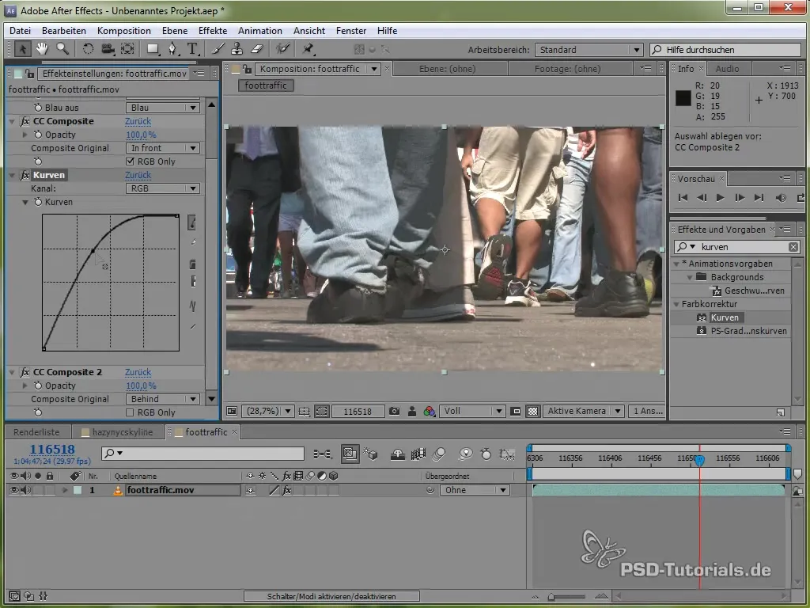Toggle motion blur icon in timeline
Screen dimensions: 810x608
439,454
